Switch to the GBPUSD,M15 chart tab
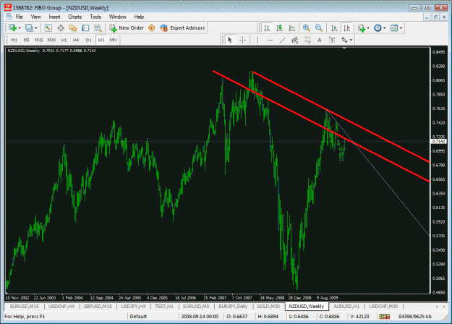This screenshot has width=452, height=324. [x=98, y=307]
